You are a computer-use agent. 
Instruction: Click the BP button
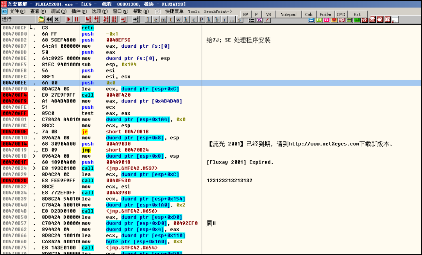click(x=245, y=14)
